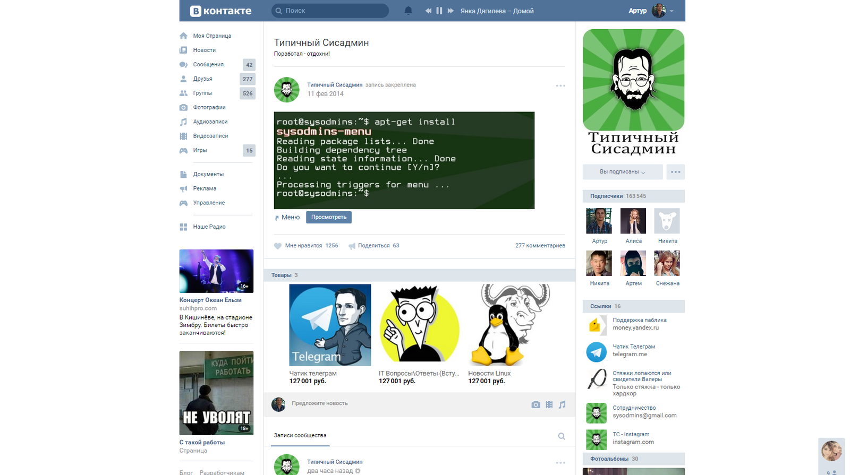Image resolution: width=850 pixels, height=475 pixels.
Task: Select the Записи сообщества tab
Action: (x=300, y=436)
